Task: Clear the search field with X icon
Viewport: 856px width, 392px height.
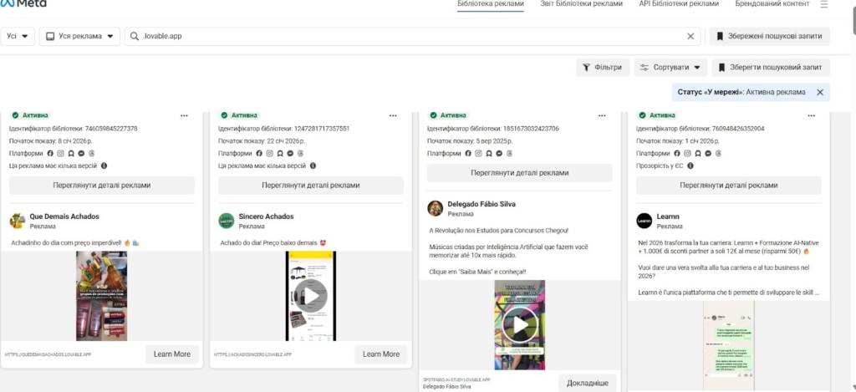Action: (690, 37)
